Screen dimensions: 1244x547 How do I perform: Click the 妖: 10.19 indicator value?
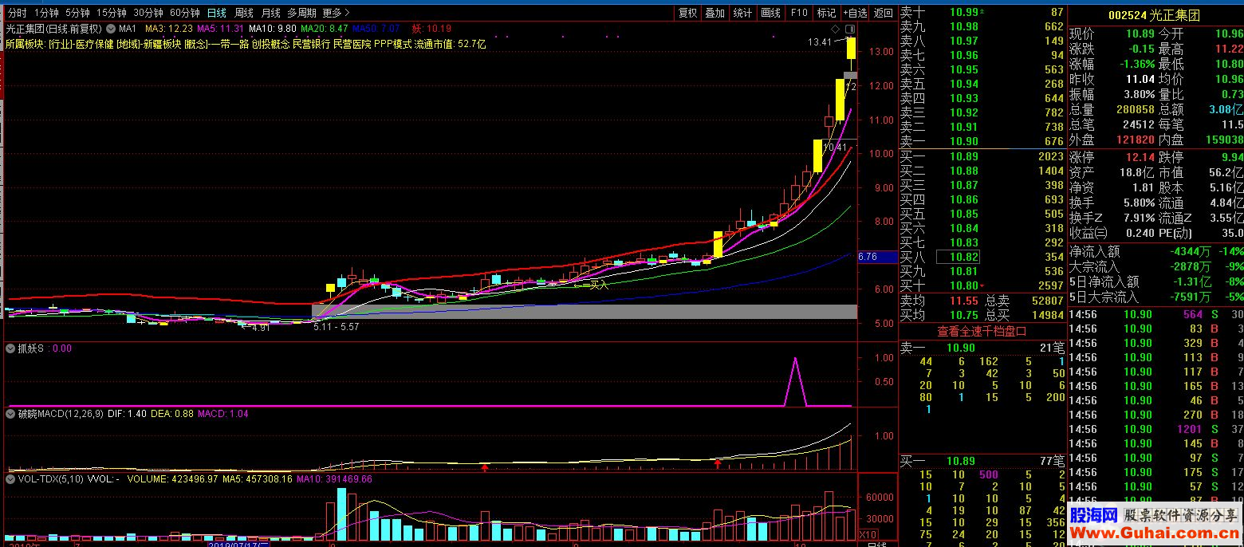pyautogui.click(x=433, y=29)
